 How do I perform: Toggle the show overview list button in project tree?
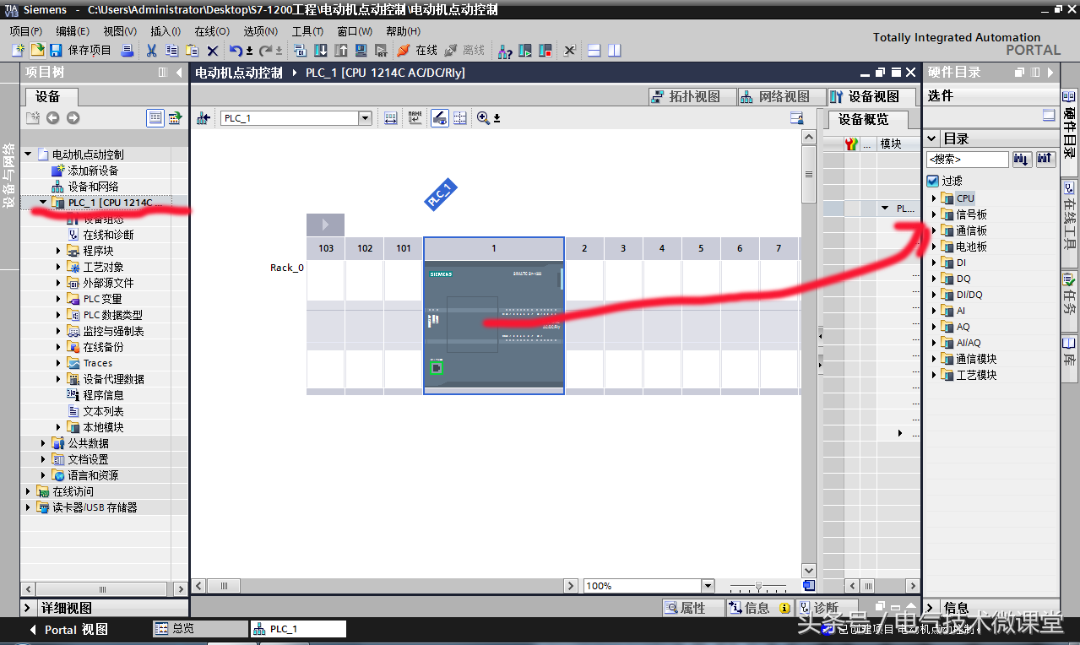coord(155,118)
